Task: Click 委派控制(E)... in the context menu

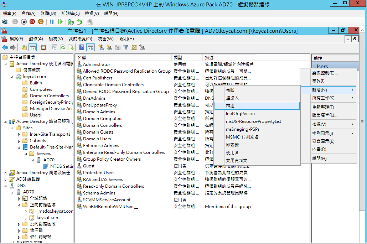Action: coord(329,73)
